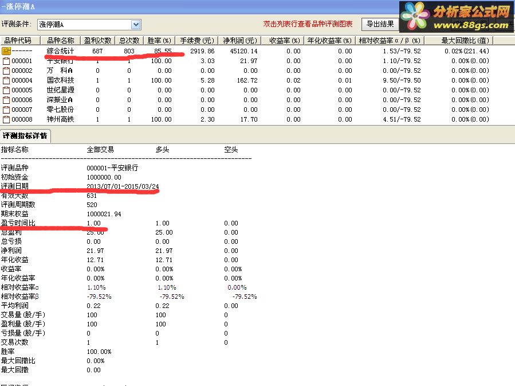The image size is (515, 386).
Task: Click the 综合统计 folder icon
Action: [6, 51]
